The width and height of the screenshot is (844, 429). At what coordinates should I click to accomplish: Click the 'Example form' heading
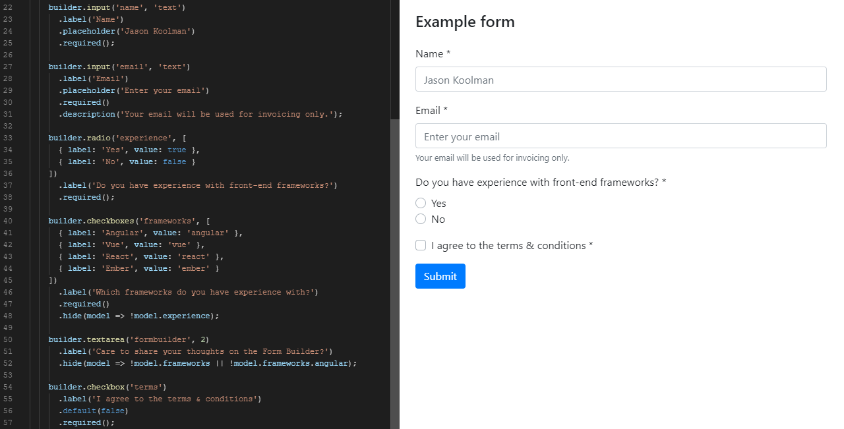[x=465, y=22]
